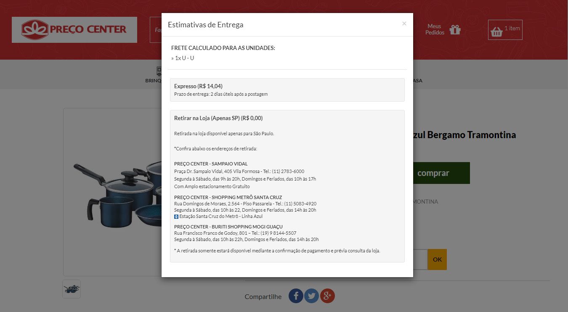Click the green comprar button

(x=441, y=173)
